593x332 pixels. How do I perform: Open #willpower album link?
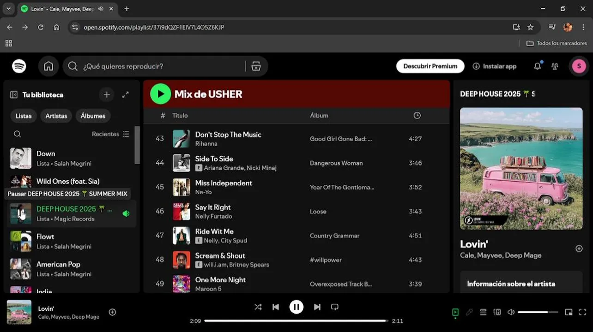[x=326, y=260]
